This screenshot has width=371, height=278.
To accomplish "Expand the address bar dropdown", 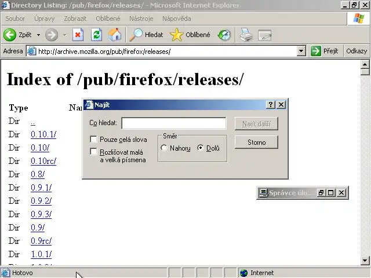I will (x=301, y=51).
